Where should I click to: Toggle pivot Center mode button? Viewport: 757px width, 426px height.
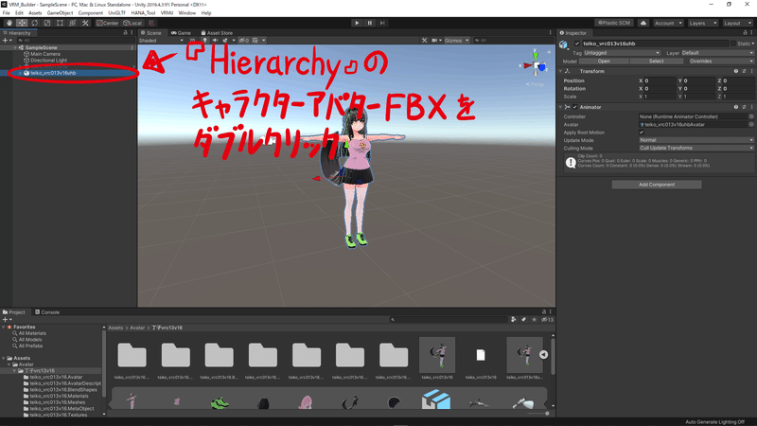107,23
